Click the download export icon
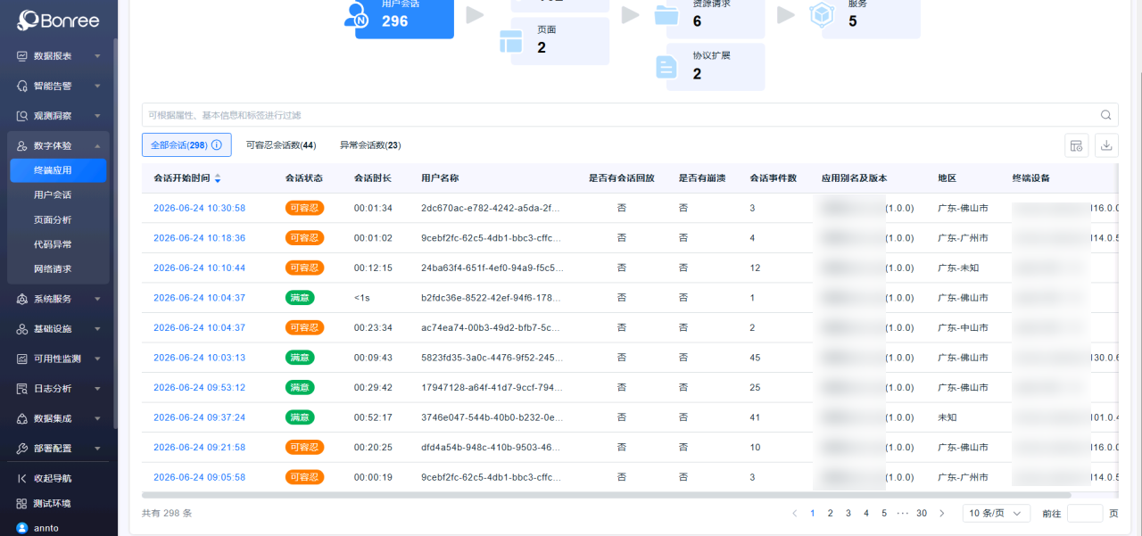This screenshot has width=1142, height=536. pyautogui.click(x=1106, y=145)
